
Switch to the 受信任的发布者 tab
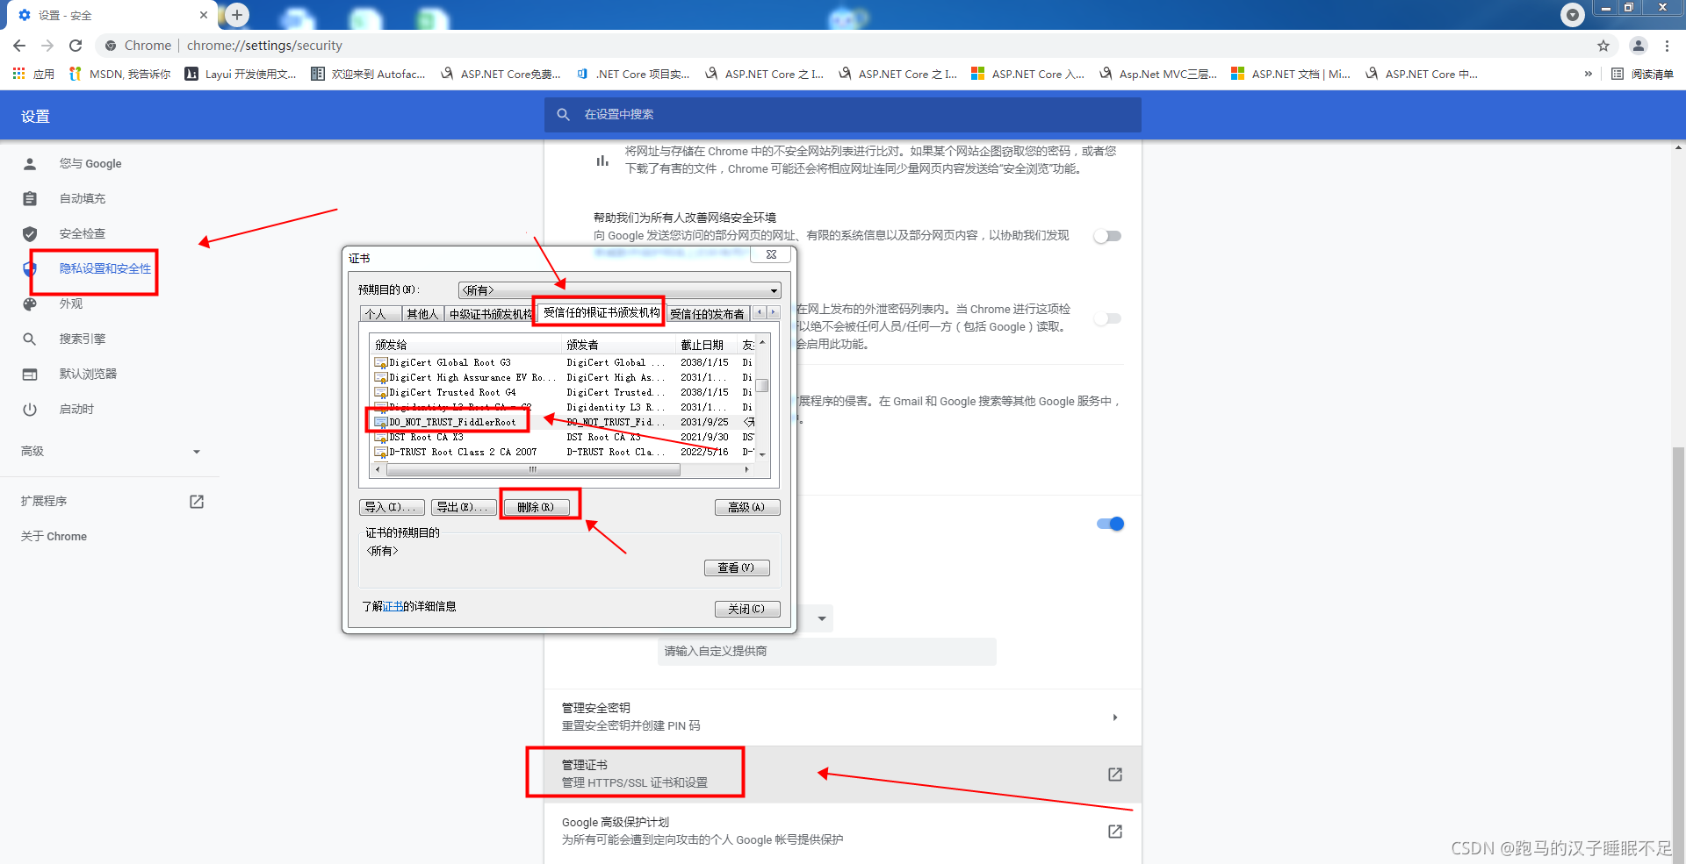(707, 314)
